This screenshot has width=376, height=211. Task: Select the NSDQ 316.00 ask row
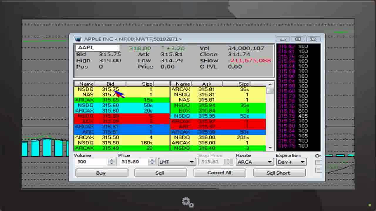coord(218,137)
